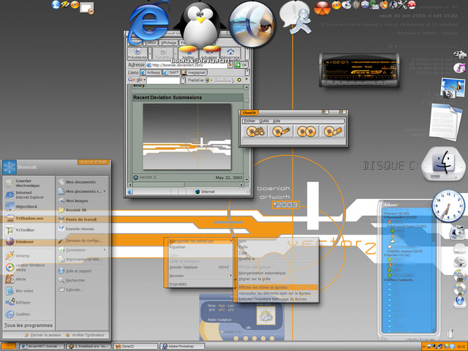
Task: Click the CloneCD eraser disc icon
Action: tap(332, 132)
